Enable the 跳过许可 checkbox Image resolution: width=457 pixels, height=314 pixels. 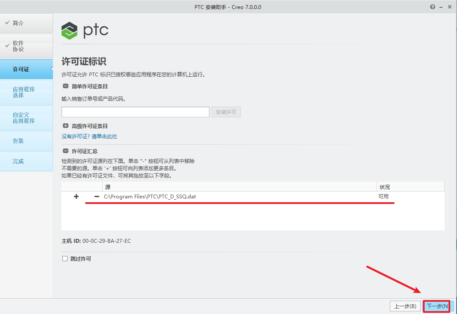pos(65,259)
